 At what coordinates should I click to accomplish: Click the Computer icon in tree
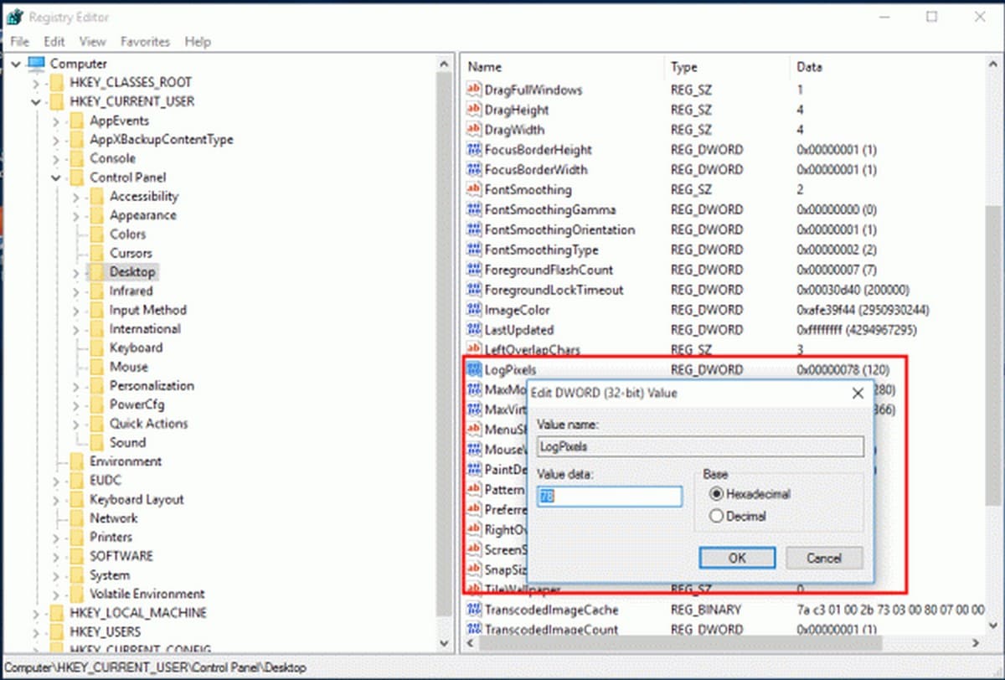[36, 64]
